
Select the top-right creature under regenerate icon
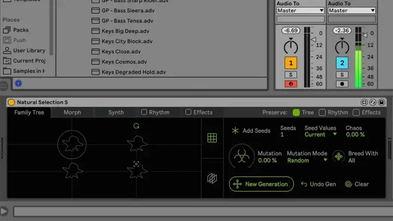coord(137,143)
